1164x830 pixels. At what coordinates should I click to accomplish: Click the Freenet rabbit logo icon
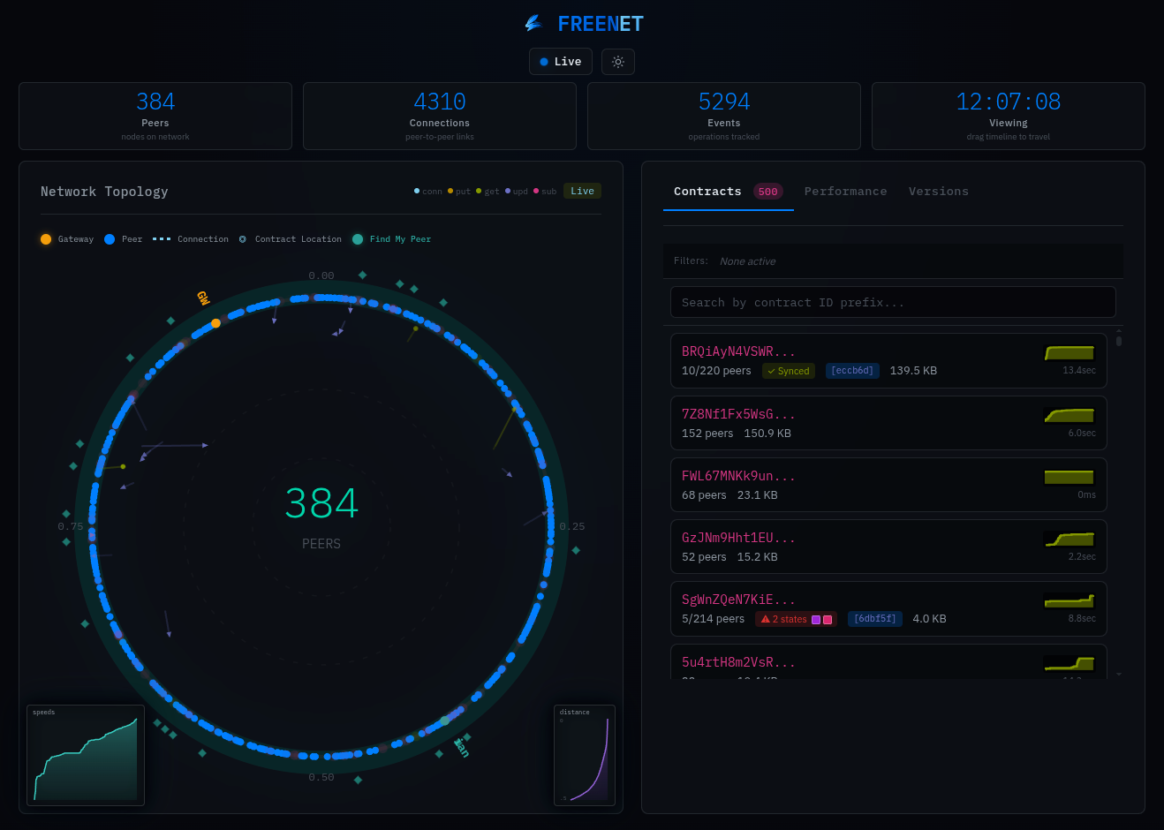[533, 24]
